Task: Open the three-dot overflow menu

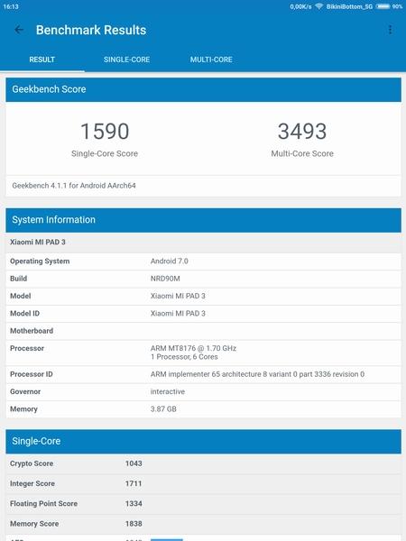Action: 390,30
